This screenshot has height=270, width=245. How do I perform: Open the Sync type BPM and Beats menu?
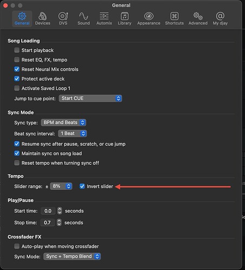(63, 123)
